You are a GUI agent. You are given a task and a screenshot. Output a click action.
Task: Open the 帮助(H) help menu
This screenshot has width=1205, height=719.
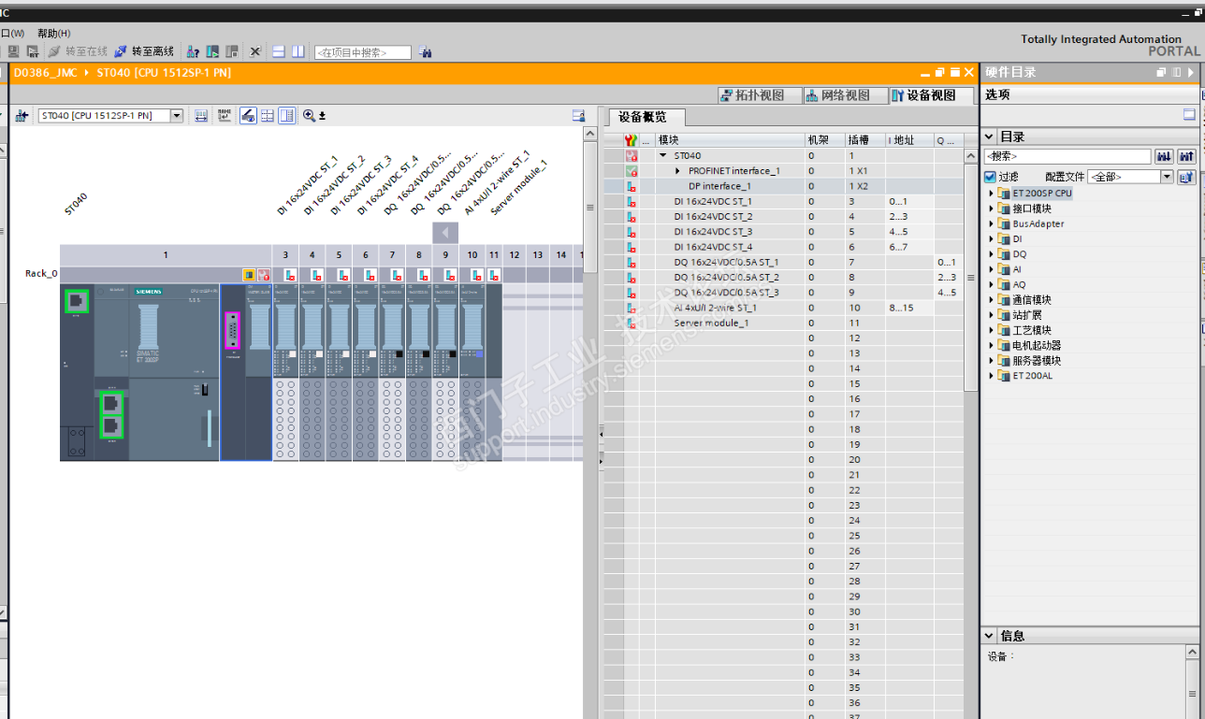tap(53, 34)
